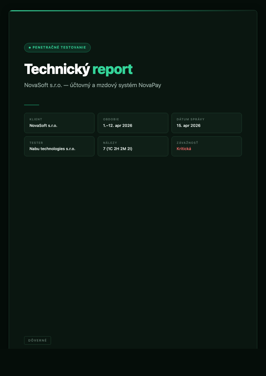Select the OBDOBIE period card
The image size is (266, 376).
[133, 123]
